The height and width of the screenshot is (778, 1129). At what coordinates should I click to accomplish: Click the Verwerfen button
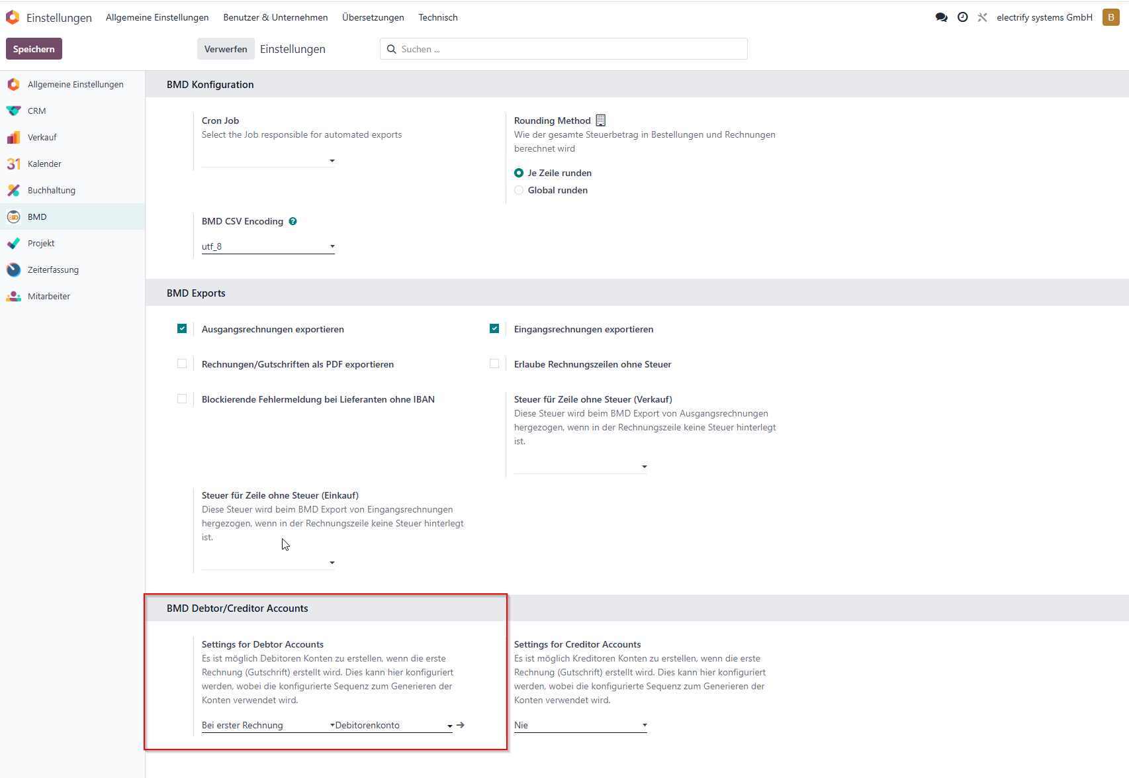tap(226, 49)
